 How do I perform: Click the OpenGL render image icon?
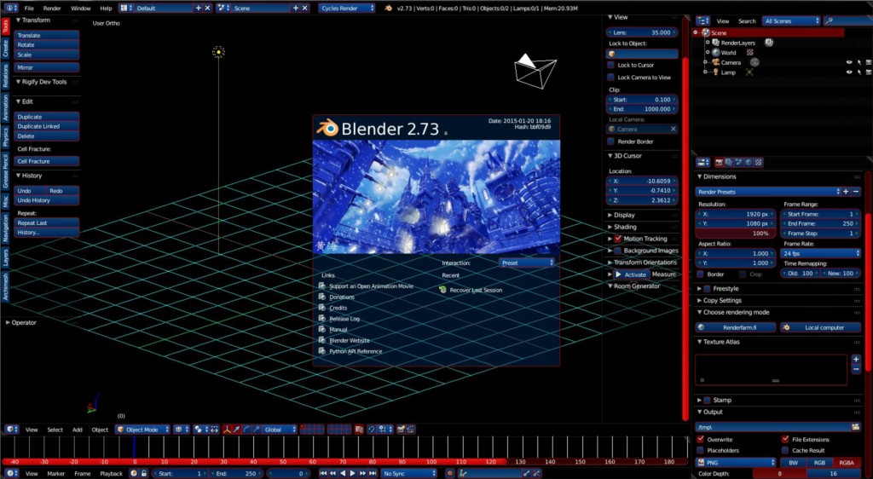click(401, 430)
